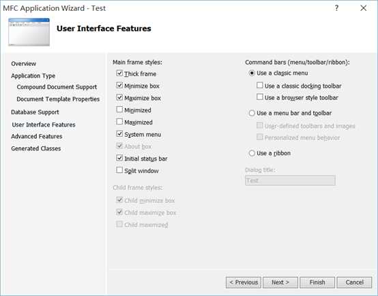Click the Next > button
Image resolution: width=378 pixels, height=296 pixels.
tap(280, 282)
